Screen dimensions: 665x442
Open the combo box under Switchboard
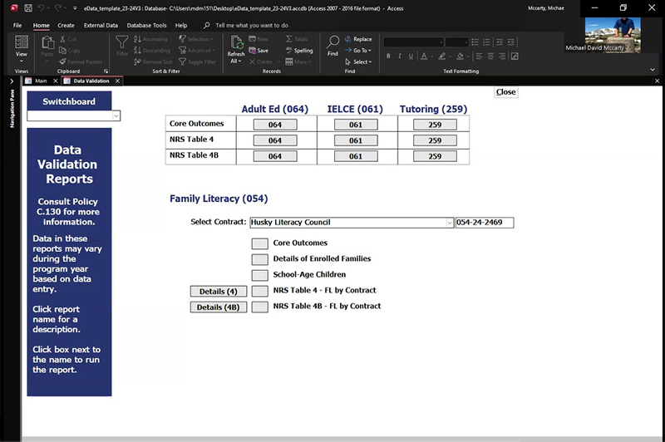pos(74,115)
